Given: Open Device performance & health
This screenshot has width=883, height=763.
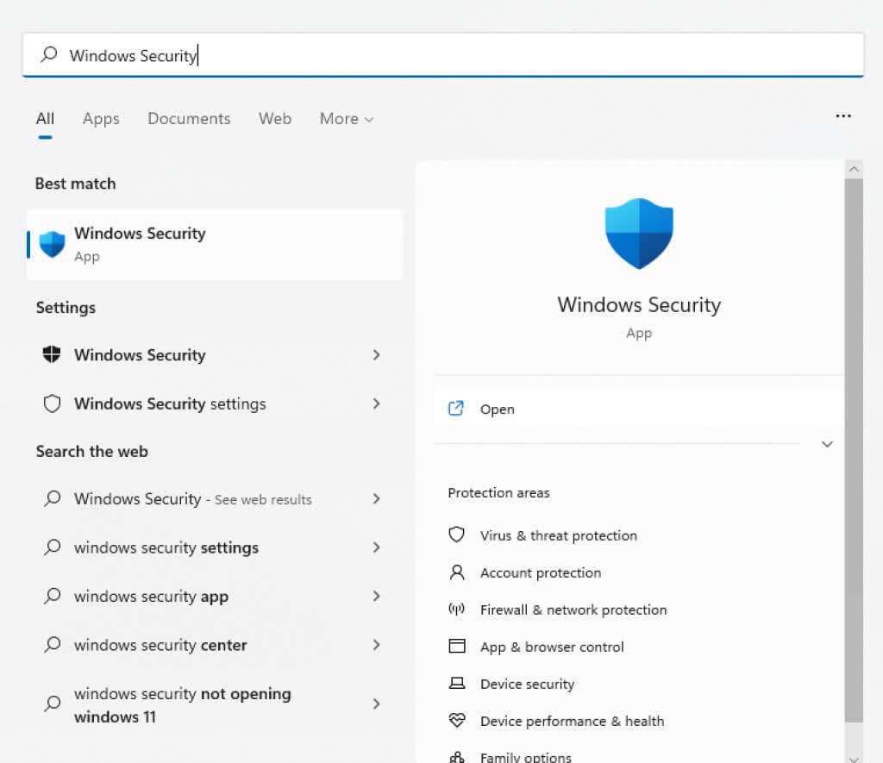Looking at the screenshot, I should pos(572,722).
